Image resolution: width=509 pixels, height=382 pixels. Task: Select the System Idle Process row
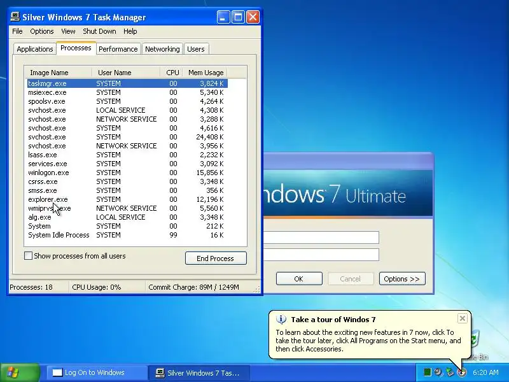pos(127,235)
